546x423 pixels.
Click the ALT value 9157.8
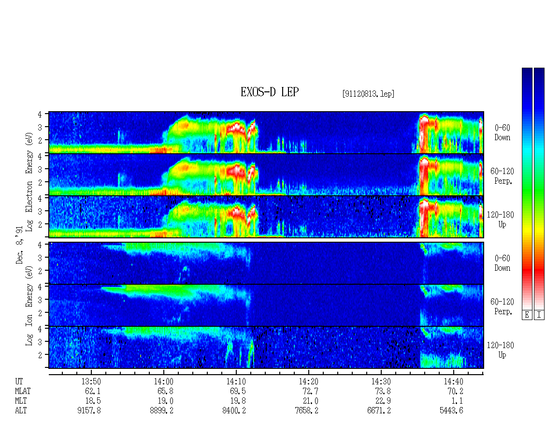tap(89, 411)
